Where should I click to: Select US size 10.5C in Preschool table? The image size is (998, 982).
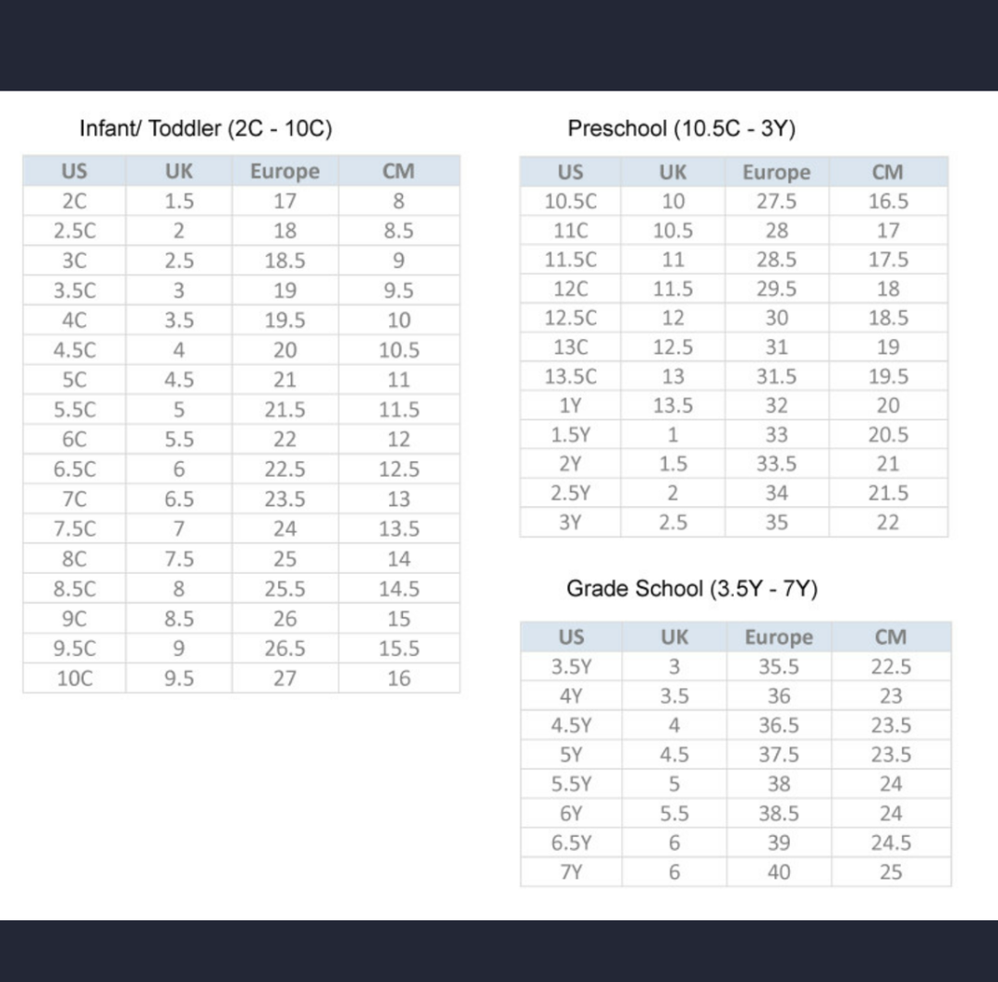(x=570, y=201)
